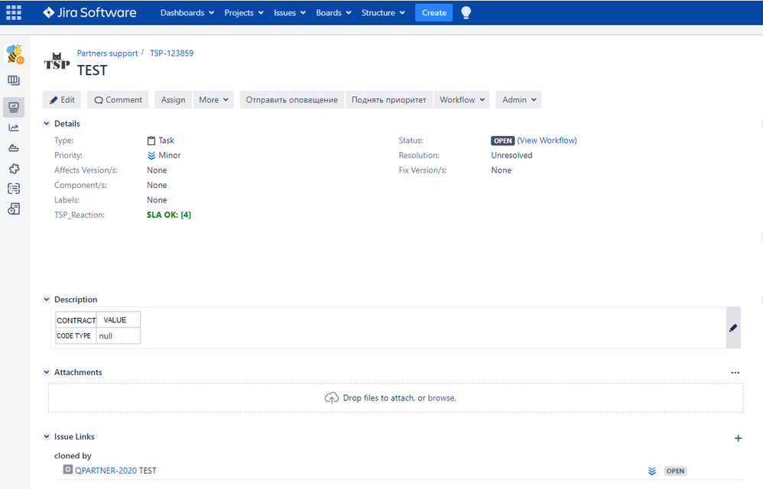
Task: Click the SLA OK: [4] value
Action: click(x=169, y=215)
